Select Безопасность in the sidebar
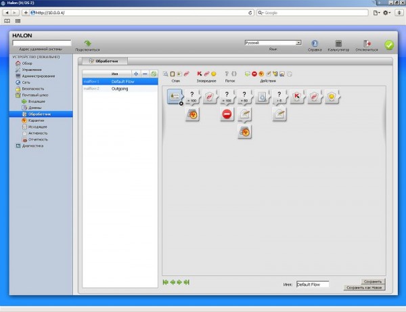The width and height of the screenshot is (406, 312). click(32, 89)
